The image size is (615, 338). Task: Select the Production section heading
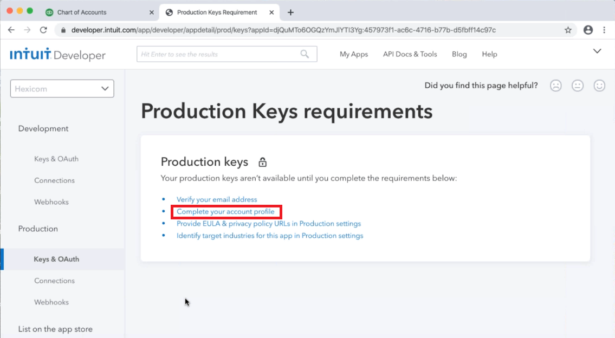click(38, 229)
